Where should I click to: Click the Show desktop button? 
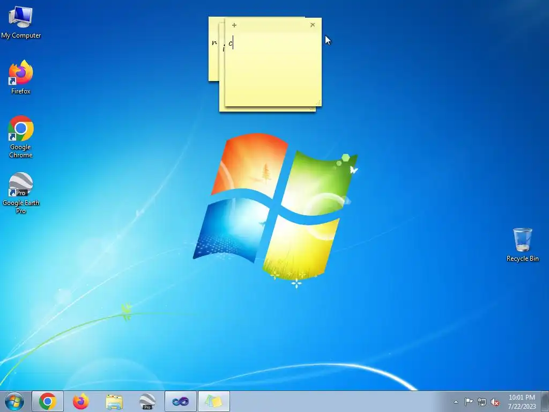545,401
